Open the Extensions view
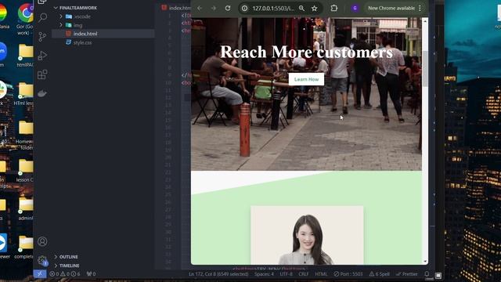This screenshot has width=501, height=282. point(42,74)
